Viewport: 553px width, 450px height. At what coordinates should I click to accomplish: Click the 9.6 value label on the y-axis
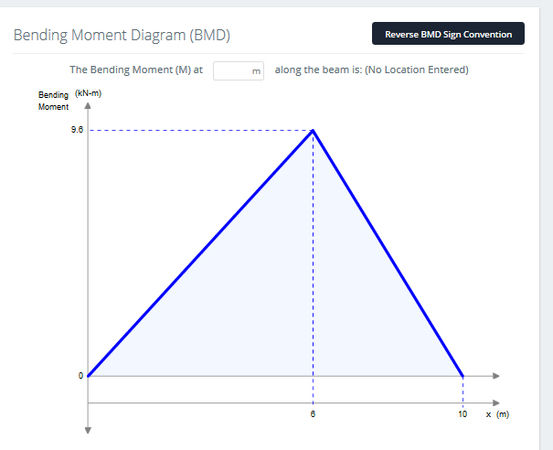point(75,130)
